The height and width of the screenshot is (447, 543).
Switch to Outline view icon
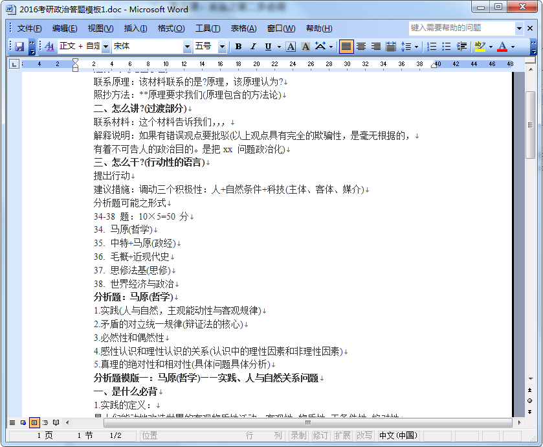[x=45, y=422]
